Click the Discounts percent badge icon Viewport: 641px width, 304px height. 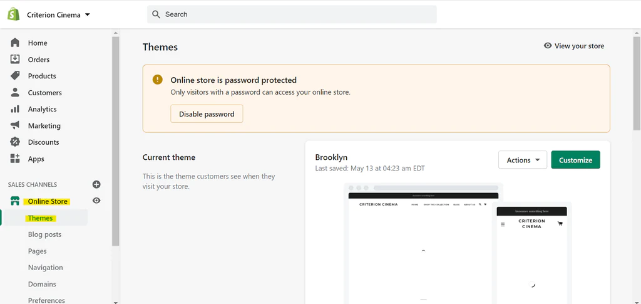tap(15, 142)
